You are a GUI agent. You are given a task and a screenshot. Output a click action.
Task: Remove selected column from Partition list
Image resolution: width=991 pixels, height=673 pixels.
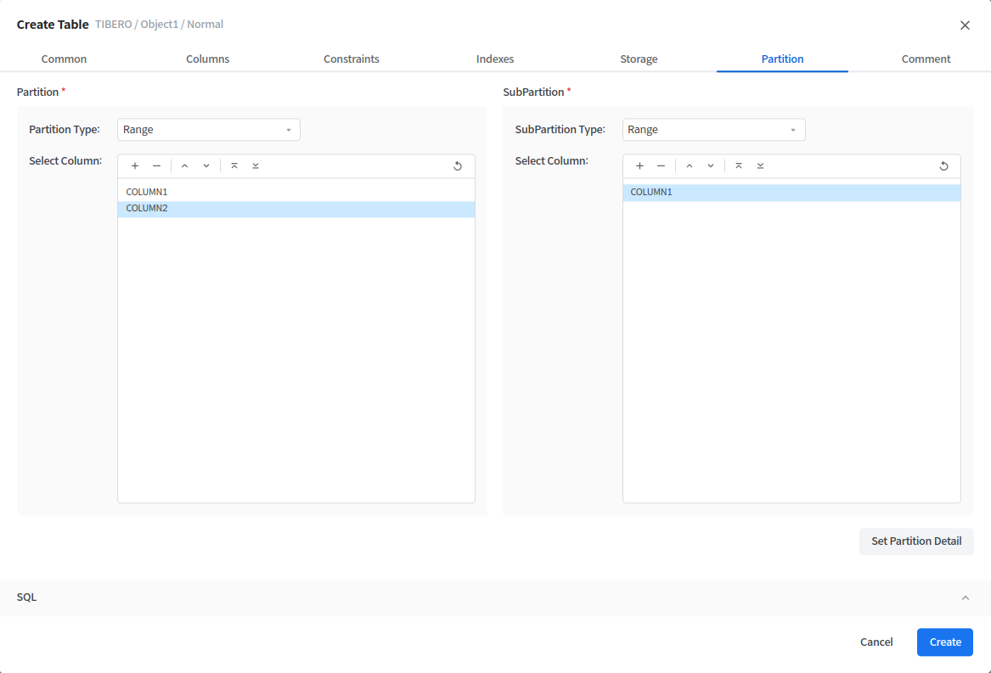coord(156,166)
